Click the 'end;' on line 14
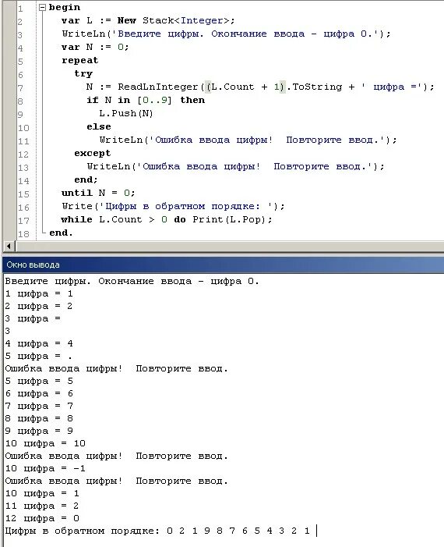The height and width of the screenshot is (547, 444). [x=86, y=179]
